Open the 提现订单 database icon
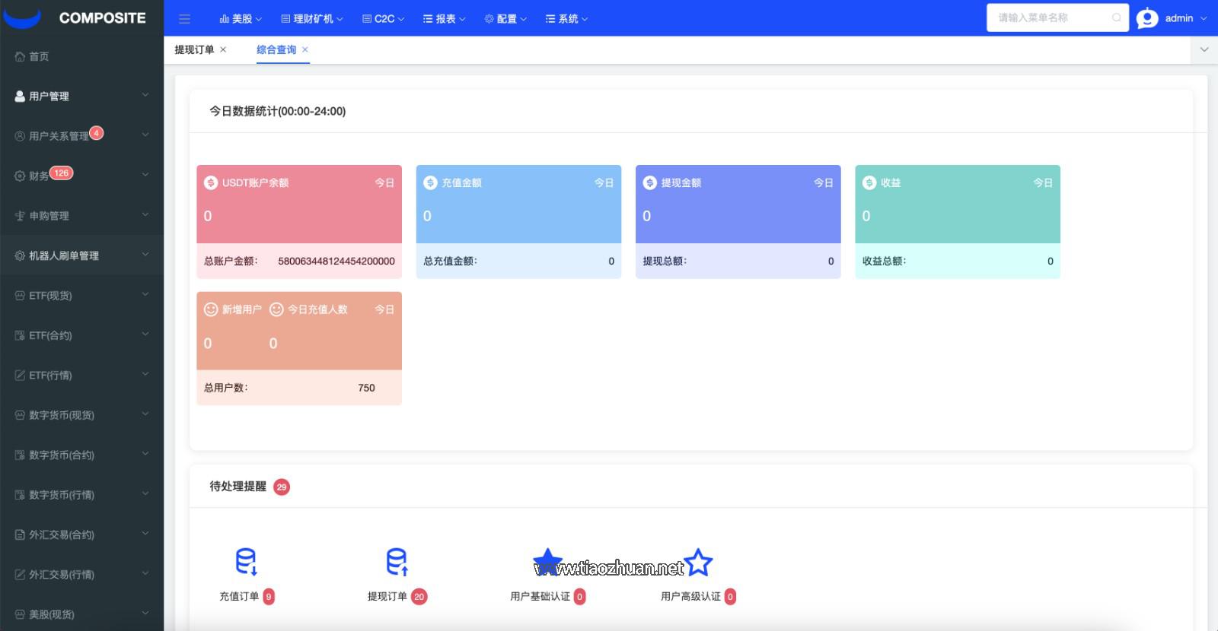 397,562
